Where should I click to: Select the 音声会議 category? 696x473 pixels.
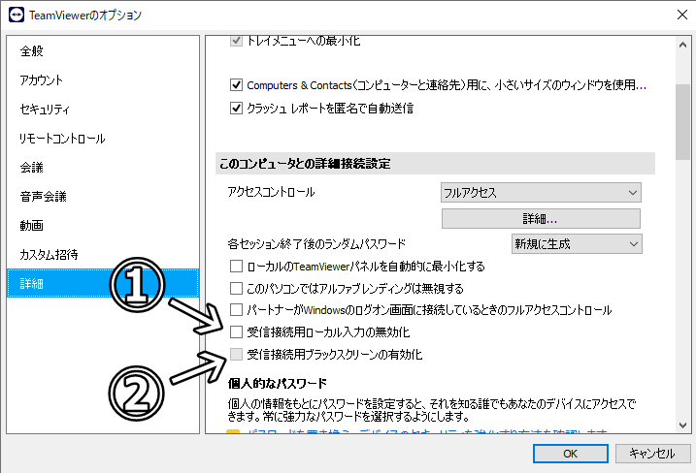(103, 197)
